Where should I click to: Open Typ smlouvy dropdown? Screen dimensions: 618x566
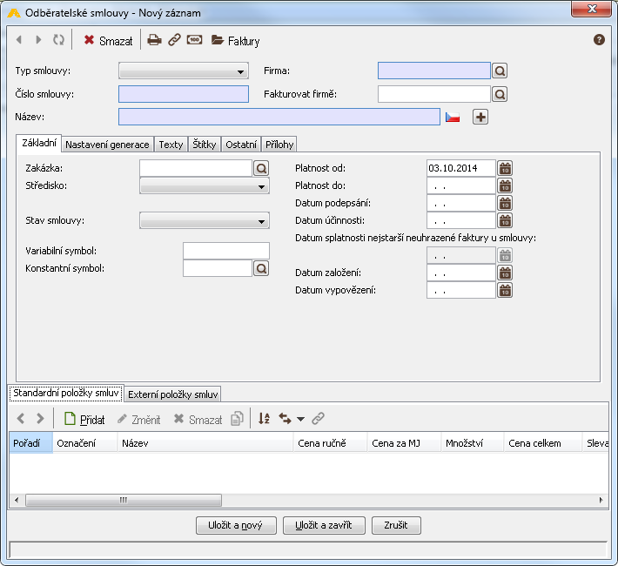[184, 71]
